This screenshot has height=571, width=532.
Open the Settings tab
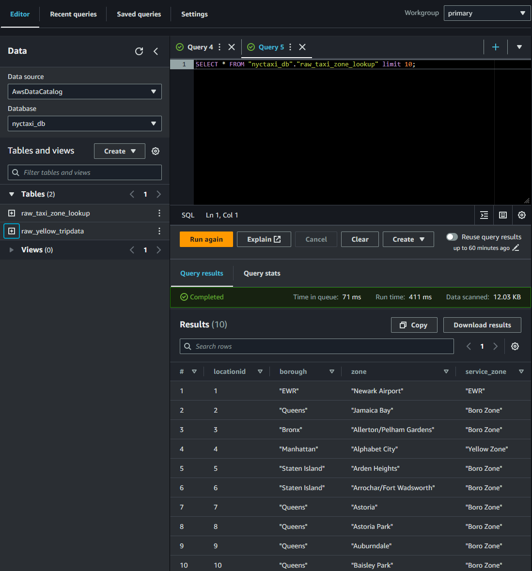(x=194, y=14)
